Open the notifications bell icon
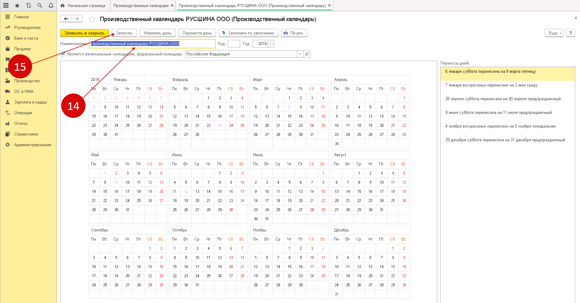Image resolution: width=580 pixels, height=303 pixels. pyautogui.click(x=51, y=5)
